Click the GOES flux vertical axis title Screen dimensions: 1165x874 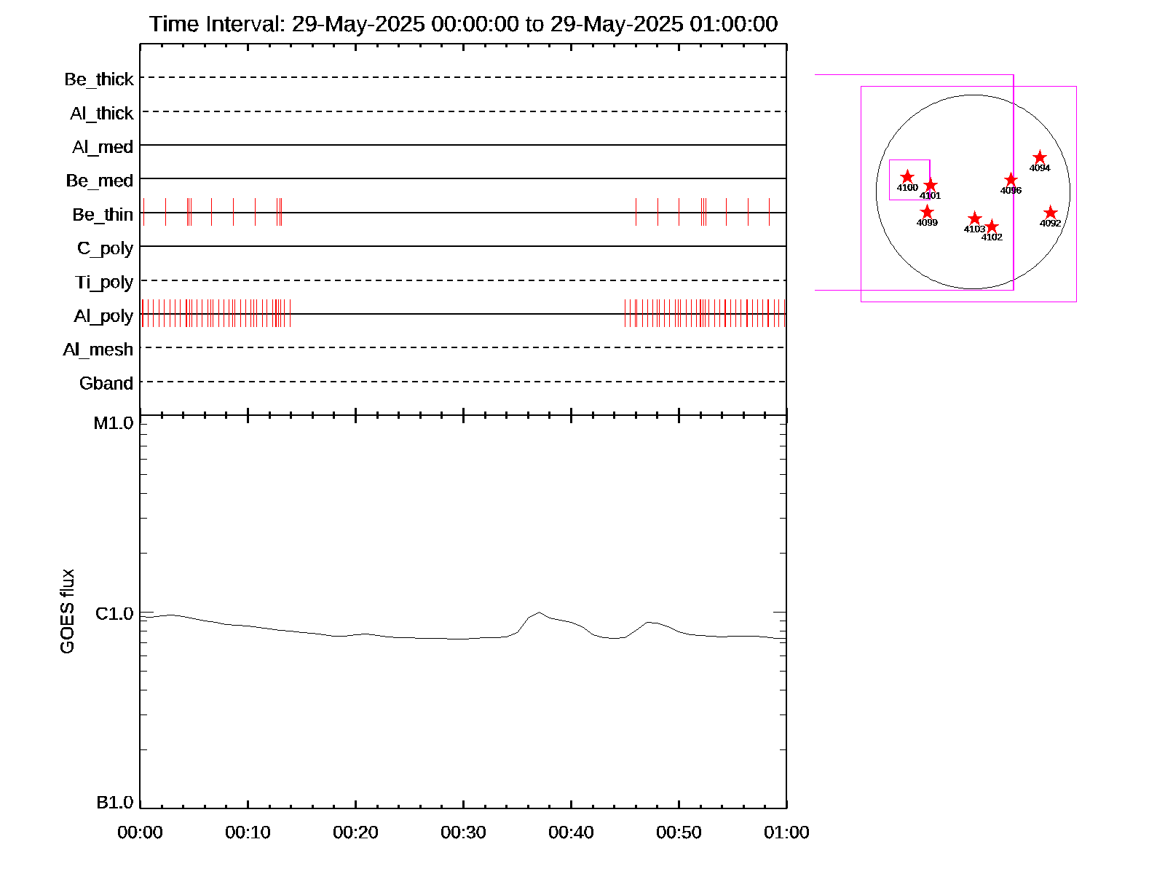[x=67, y=612]
